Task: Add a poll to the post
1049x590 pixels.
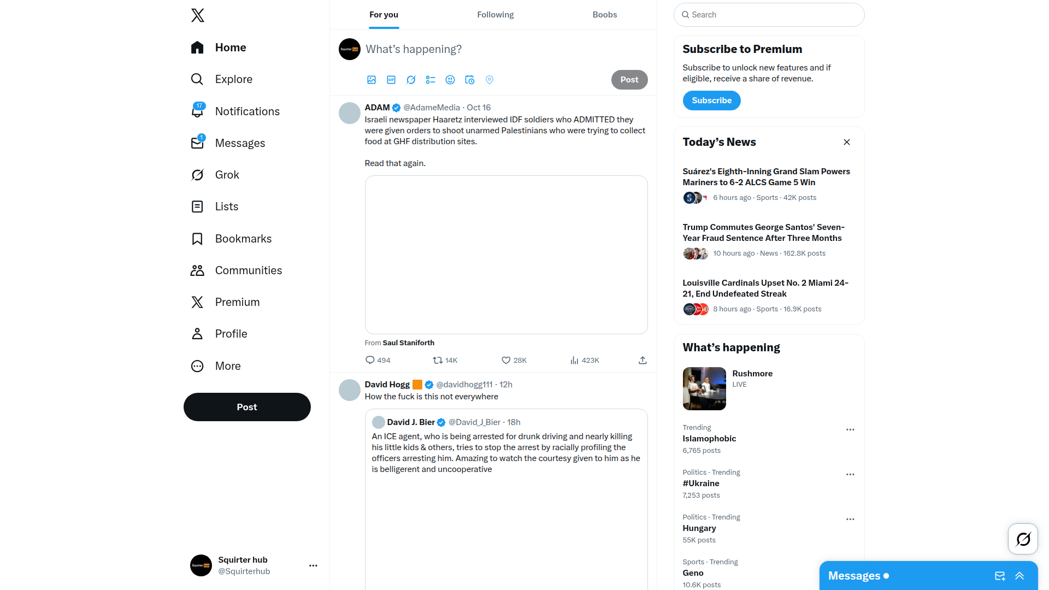Action: click(431, 80)
